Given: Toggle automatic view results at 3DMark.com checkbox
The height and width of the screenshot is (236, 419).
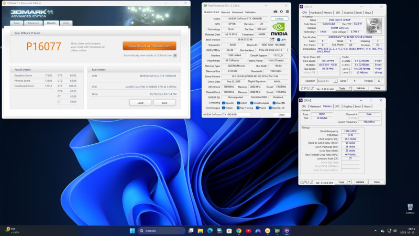Looking at the screenshot, I should pos(175,55).
